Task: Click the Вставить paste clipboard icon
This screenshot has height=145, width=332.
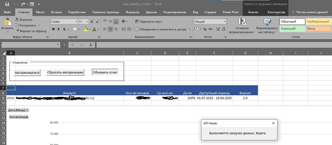Action: [8, 22]
